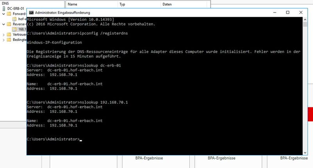This screenshot has height=168, width=313.
Task: Expand the Vertrauen folder chevron
Action: 4,35
